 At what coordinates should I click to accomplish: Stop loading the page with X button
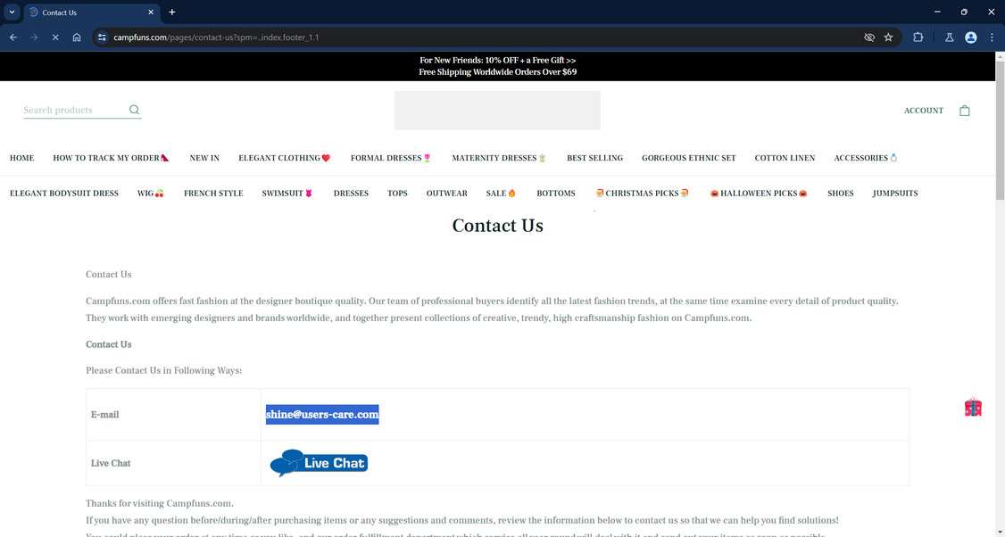[55, 37]
